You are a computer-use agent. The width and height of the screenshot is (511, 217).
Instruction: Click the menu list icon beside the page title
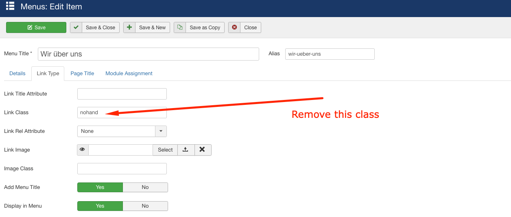click(10, 6)
